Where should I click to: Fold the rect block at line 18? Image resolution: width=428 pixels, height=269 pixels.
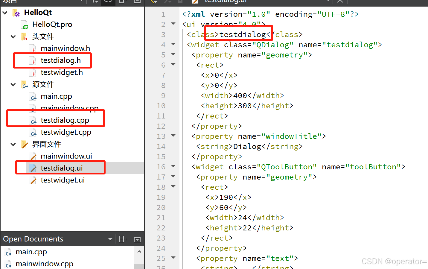(173, 186)
